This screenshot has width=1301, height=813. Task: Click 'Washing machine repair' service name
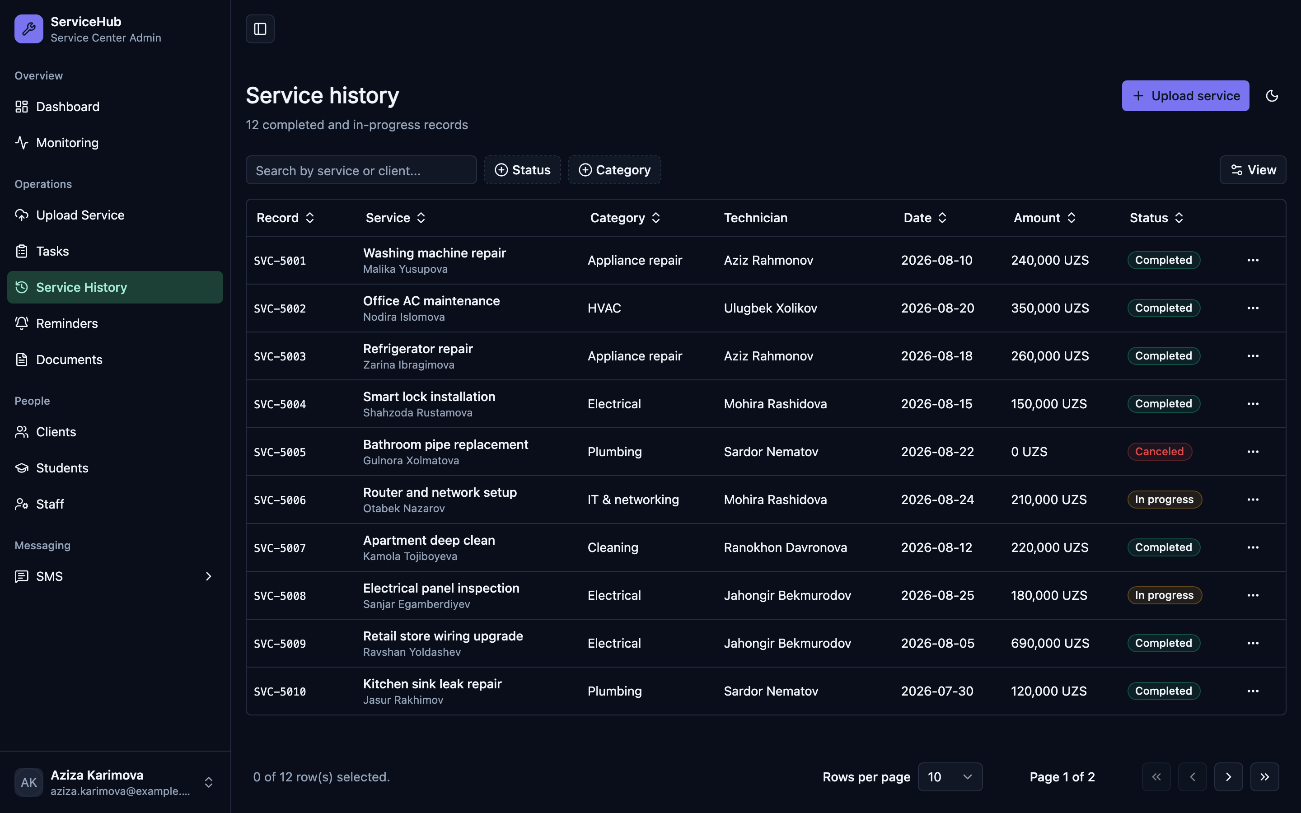tap(435, 253)
